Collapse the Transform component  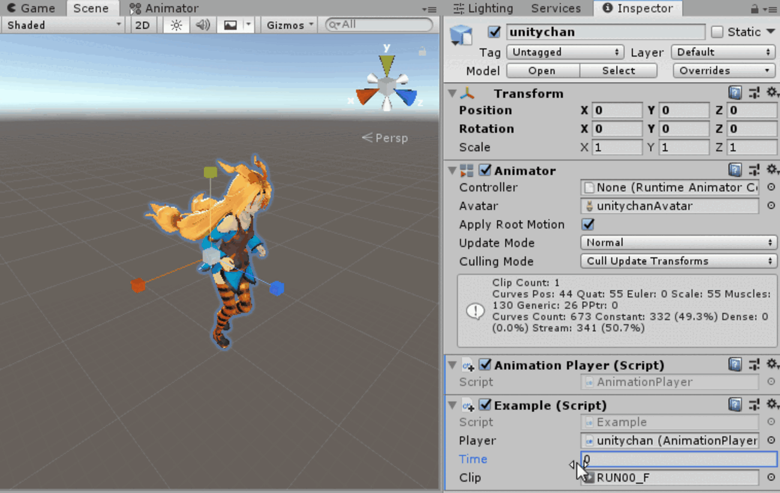(452, 94)
